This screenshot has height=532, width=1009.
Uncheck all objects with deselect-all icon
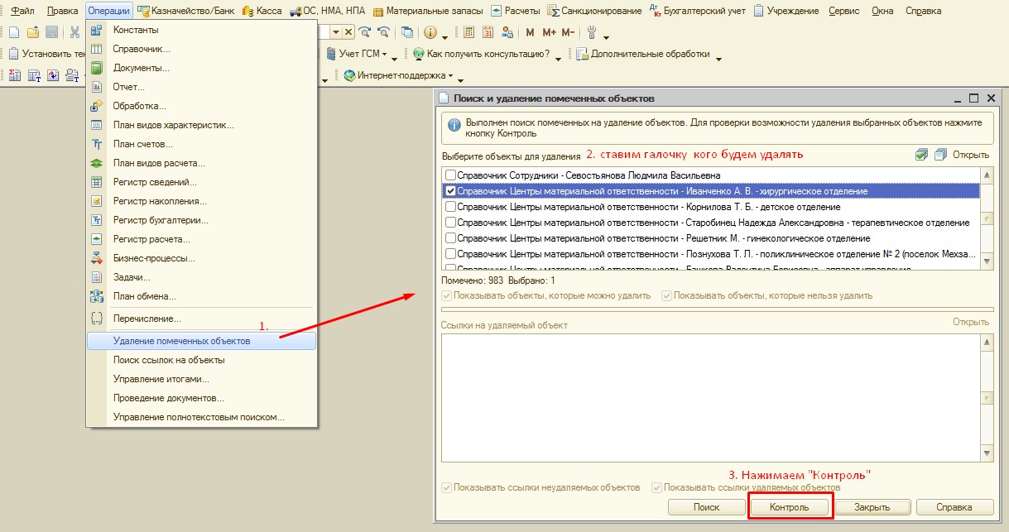click(x=940, y=155)
